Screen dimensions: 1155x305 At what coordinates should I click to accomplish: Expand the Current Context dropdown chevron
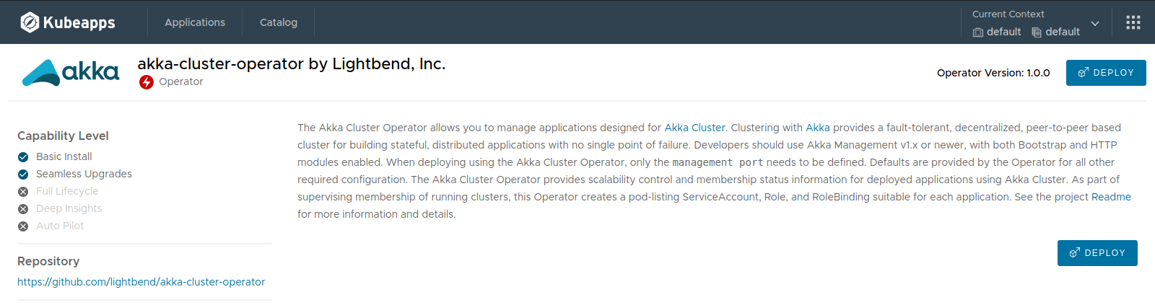(x=1095, y=24)
